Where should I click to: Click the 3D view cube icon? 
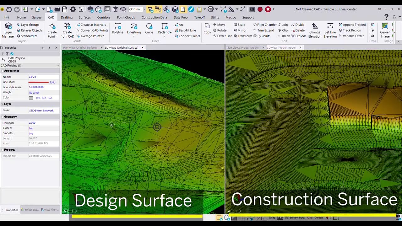pyautogui.click(x=115, y=9)
